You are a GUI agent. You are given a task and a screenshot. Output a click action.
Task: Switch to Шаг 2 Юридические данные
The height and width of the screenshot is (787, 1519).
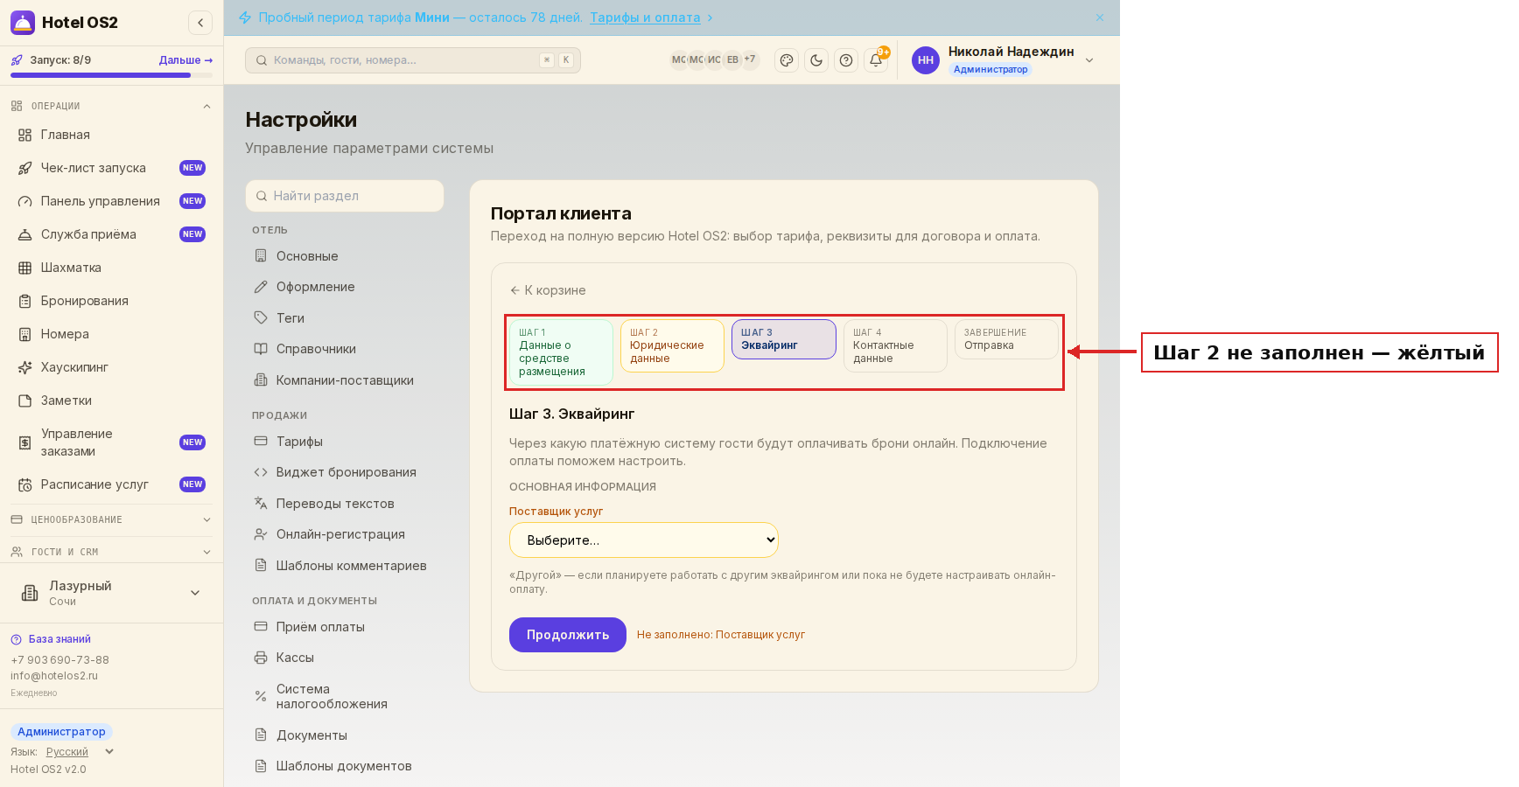pos(672,345)
